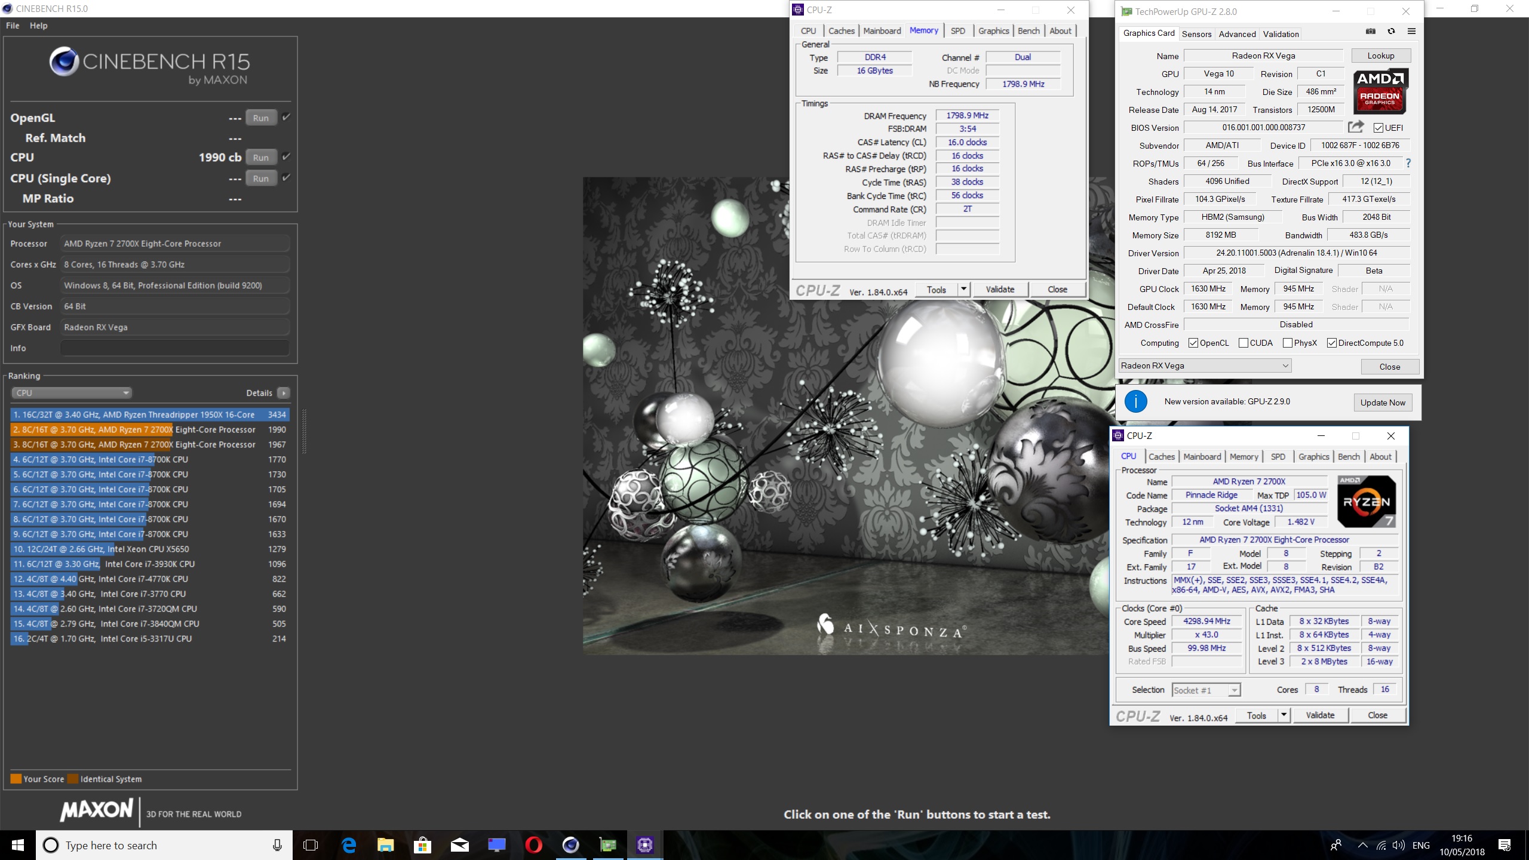Switch to Sensors tab in GPU-Z
This screenshot has height=860, width=1529.
coord(1196,34)
